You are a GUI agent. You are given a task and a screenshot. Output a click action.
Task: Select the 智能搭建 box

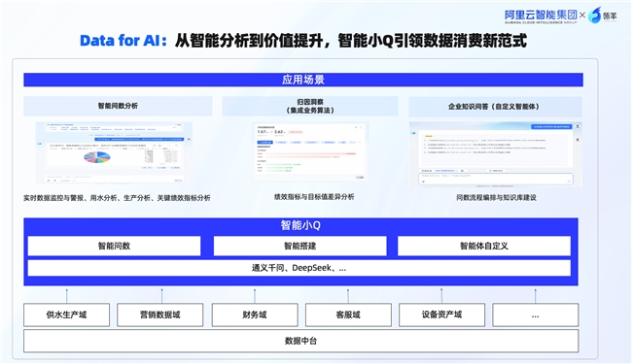click(x=299, y=246)
